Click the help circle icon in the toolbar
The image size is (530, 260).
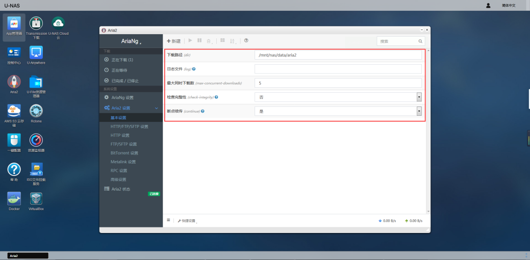[246, 40]
